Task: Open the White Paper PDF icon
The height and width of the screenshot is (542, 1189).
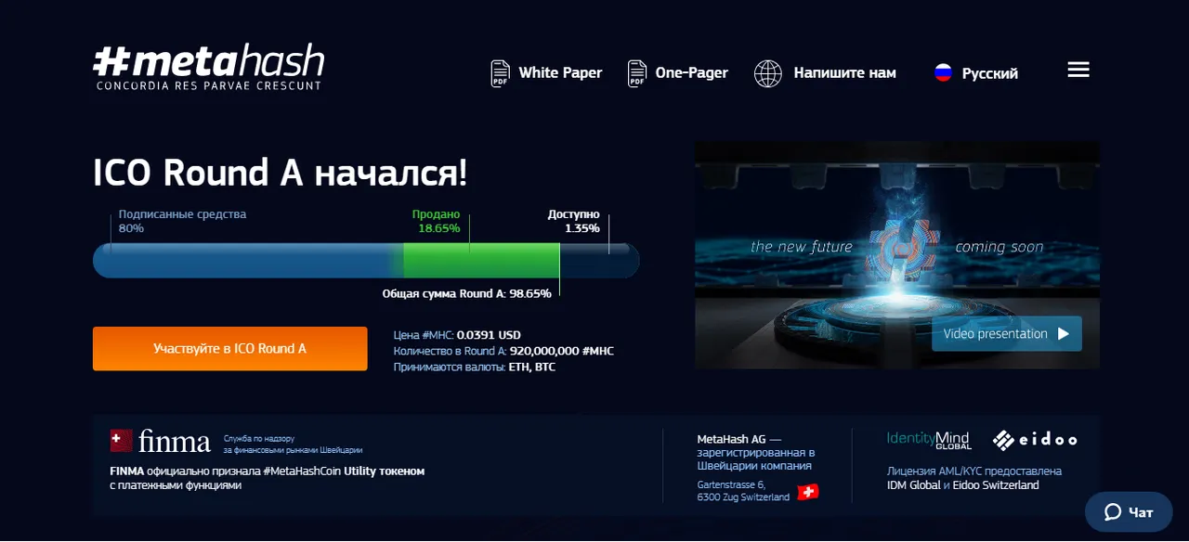Action: point(500,73)
